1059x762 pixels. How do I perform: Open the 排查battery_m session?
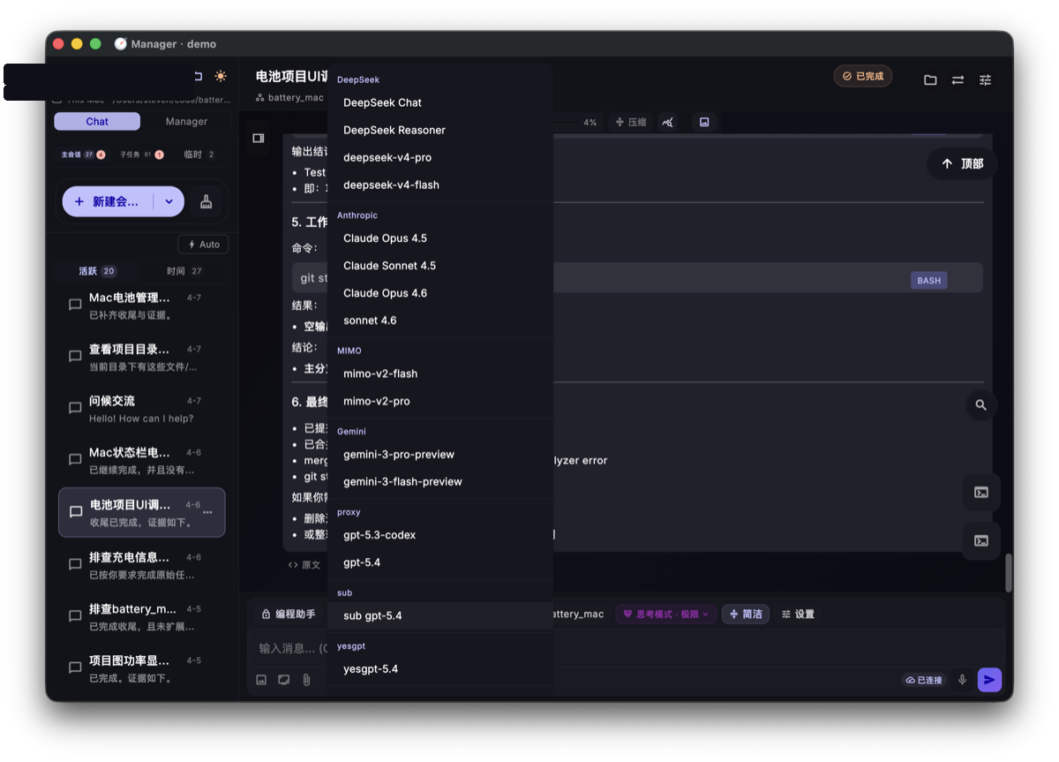pyautogui.click(x=141, y=617)
